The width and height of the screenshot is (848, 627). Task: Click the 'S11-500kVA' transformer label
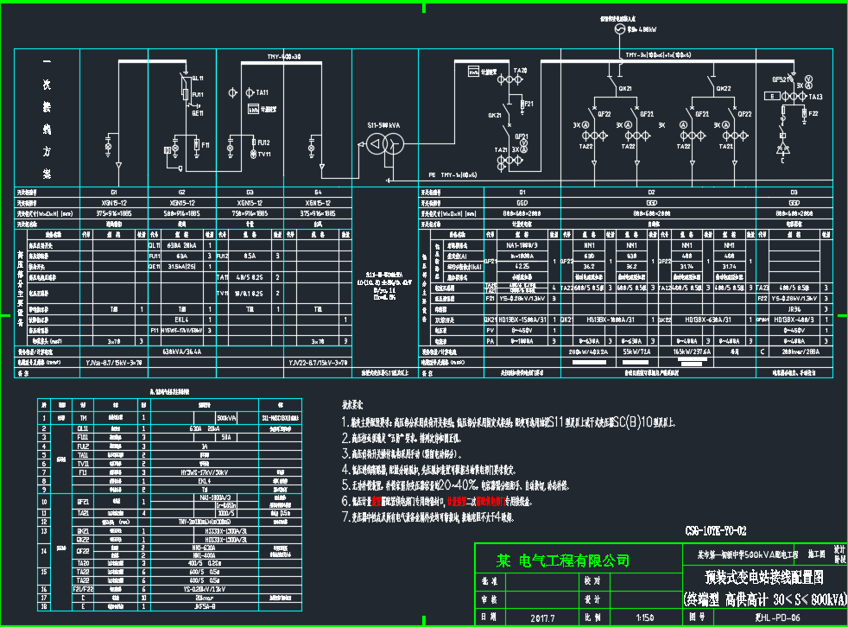(x=383, y=125)
